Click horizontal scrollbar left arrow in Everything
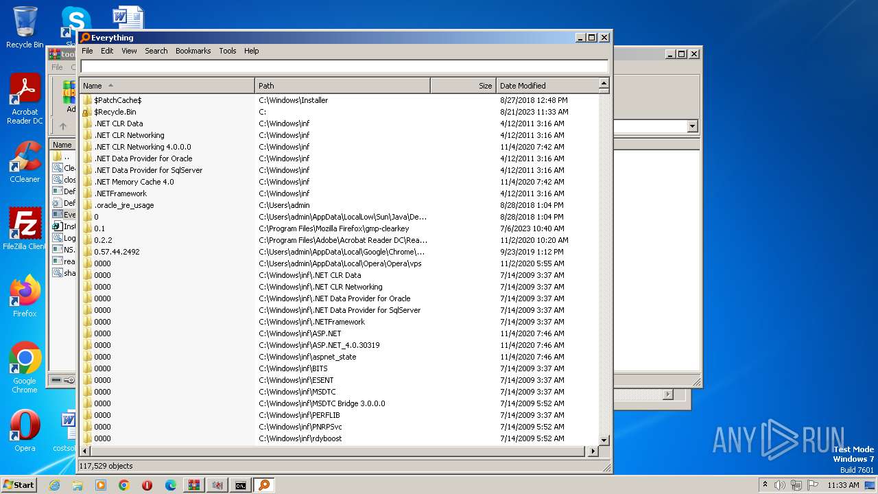Screen dimensions: 878x494 [85, 451]
